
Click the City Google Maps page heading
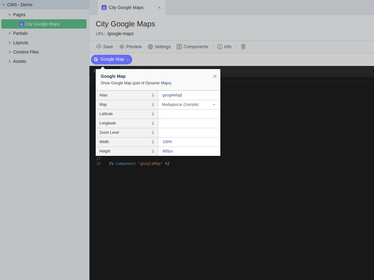click(125, 24)
